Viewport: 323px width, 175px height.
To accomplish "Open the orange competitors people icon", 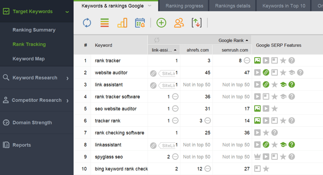I will (x=179, y=23).
